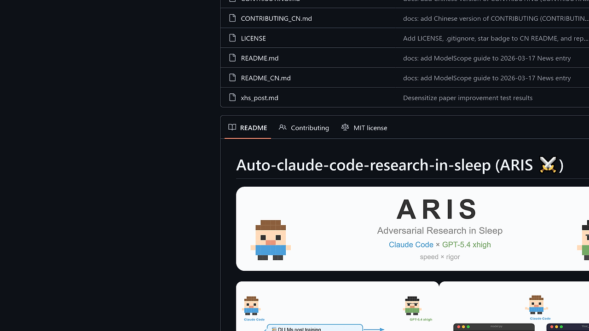Image resolution: width=589 pixels, height=331 pixels.
Task: Click the crossed swords emoji in heading
Action: click(548, 165)
